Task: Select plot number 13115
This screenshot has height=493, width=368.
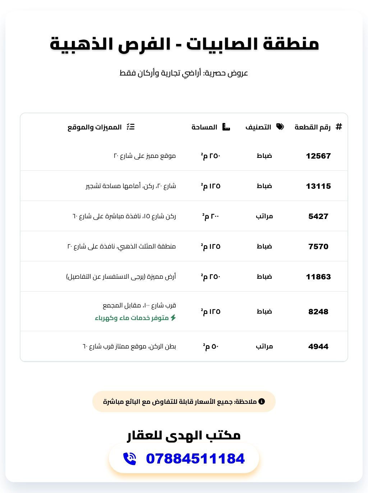Action: (318, 186)
